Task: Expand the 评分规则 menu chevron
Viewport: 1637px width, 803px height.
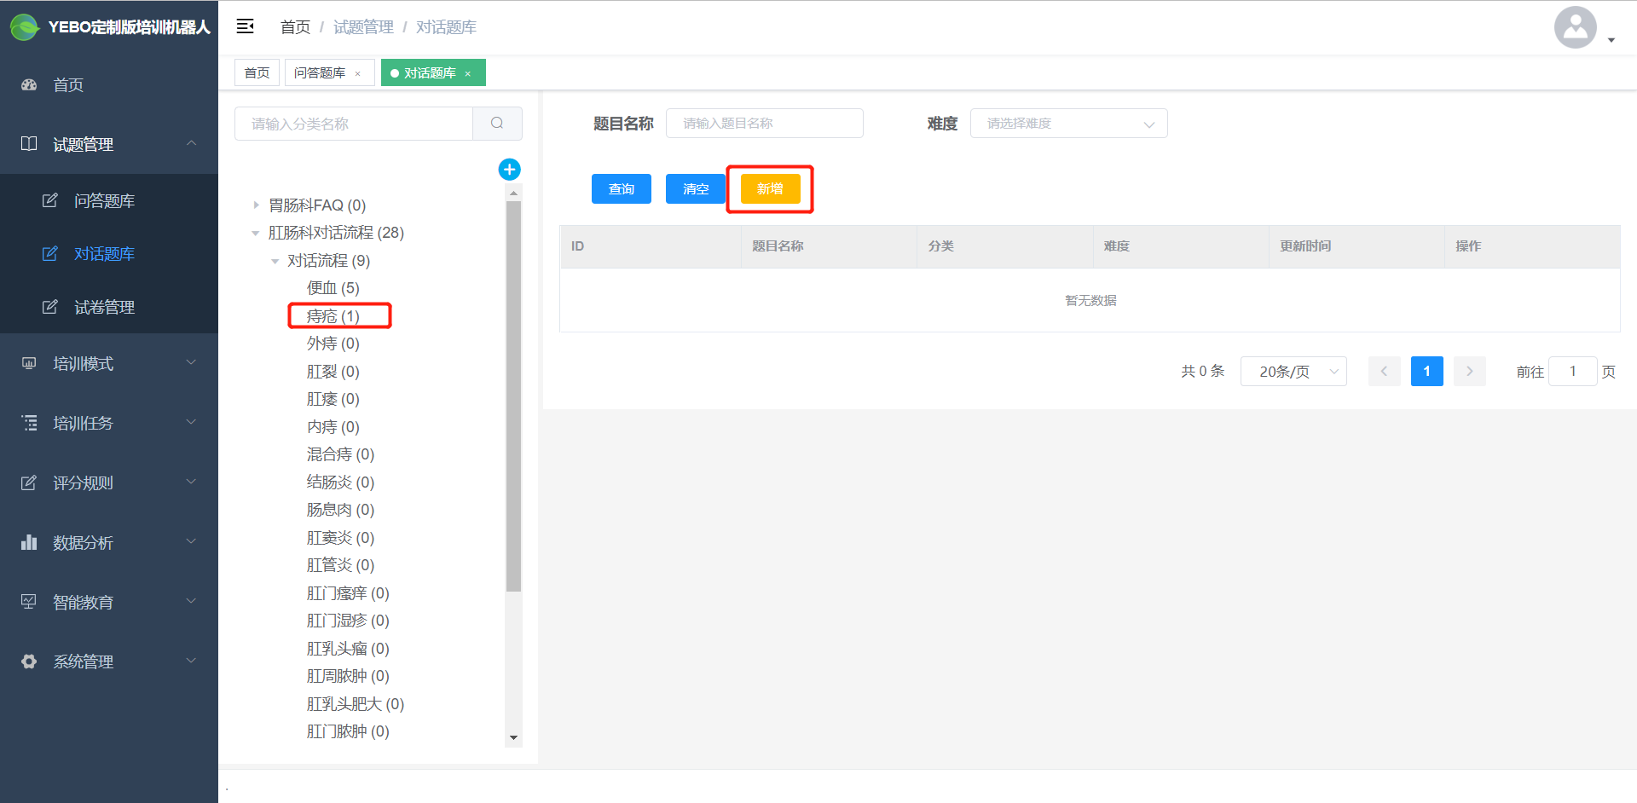Action: click(191, 482)
